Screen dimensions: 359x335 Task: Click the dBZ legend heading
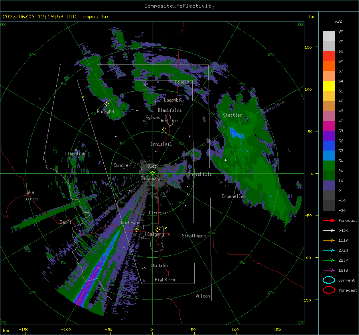pyautogui.click(x=338, y=21)
